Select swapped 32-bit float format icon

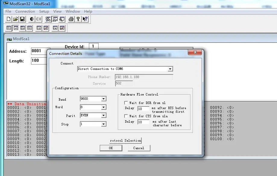[46, 28]
